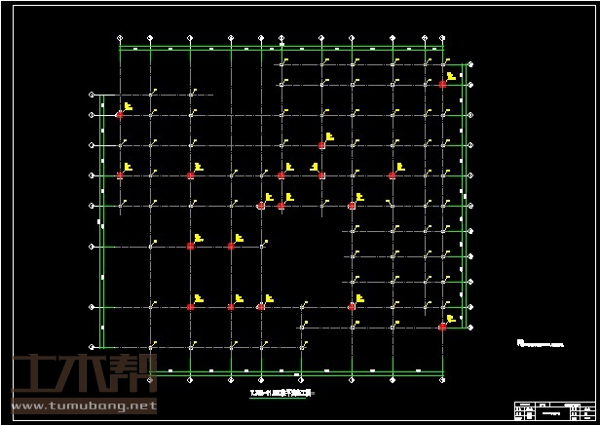Select red column marker at plan's bottom-right corner

442,327
